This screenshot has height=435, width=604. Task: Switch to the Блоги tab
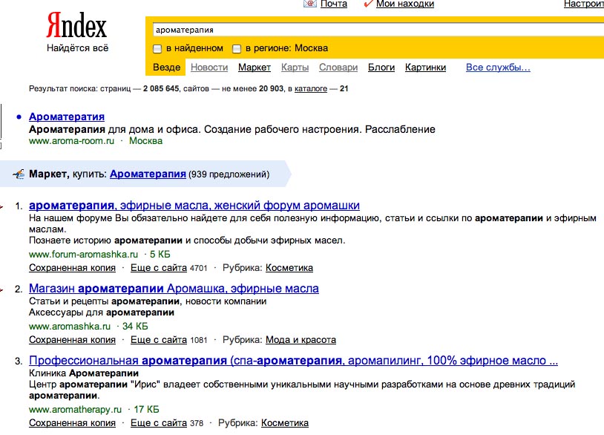coord(381,68)
